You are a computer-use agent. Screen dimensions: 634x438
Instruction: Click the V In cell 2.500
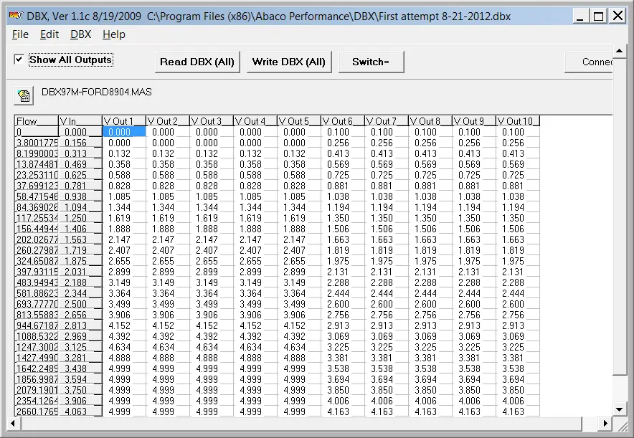pos(80,304)
